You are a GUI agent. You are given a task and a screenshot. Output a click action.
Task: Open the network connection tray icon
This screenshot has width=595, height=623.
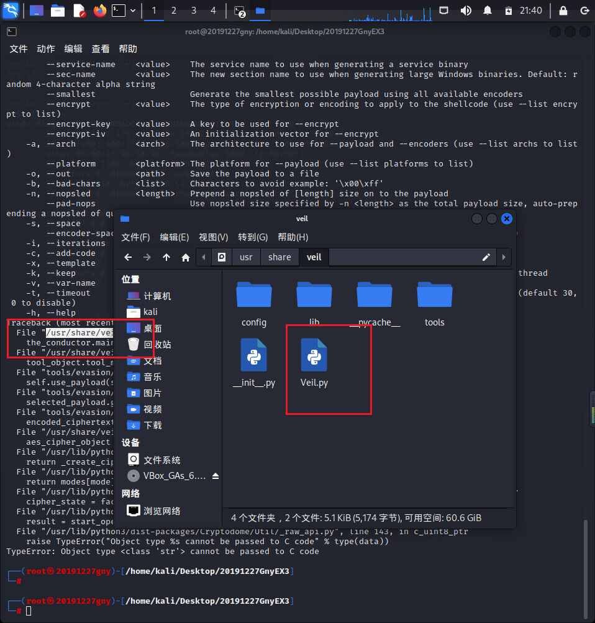tap(443, 11)
